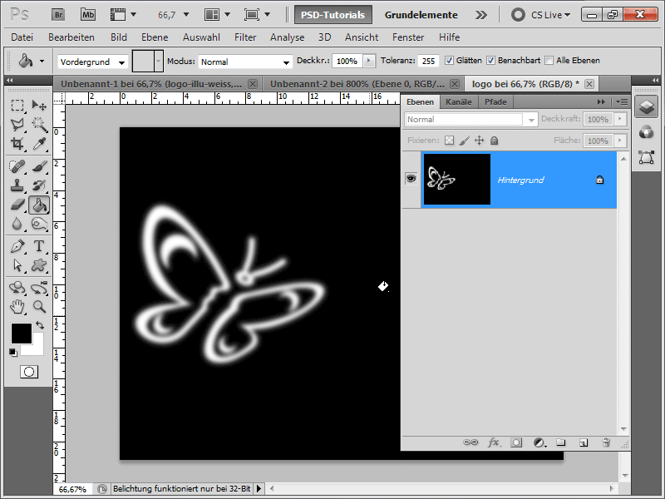Viewport: 665px width, 499px height.
Task: Launch Adobe Bridge
Action: (58, 15)
